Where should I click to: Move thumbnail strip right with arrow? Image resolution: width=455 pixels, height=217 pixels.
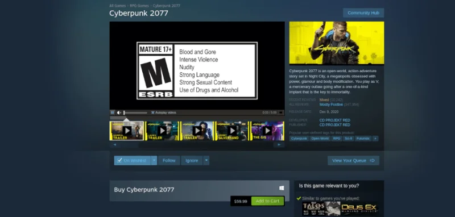click(279, 144)
